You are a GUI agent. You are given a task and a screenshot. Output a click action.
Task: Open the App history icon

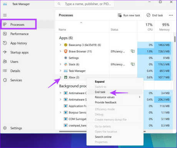(5, 43)
